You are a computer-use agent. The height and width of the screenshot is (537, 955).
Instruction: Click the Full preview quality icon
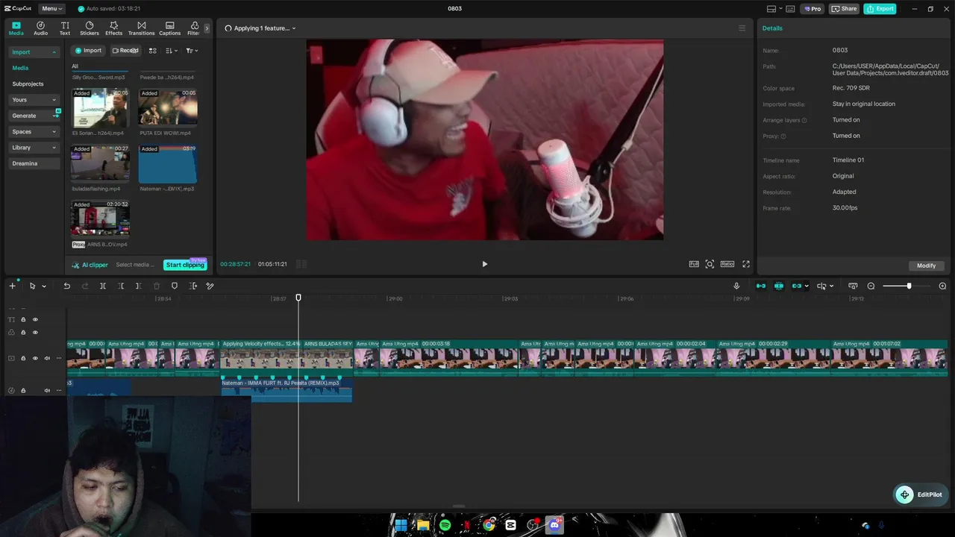coord(694,264)
